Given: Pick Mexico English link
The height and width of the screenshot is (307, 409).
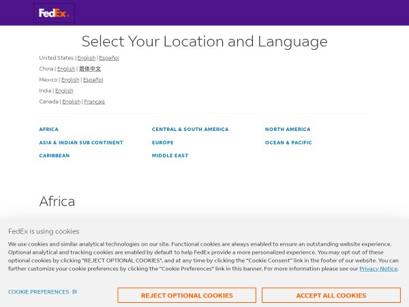Looking at the screenshot, I should [70, 80].
